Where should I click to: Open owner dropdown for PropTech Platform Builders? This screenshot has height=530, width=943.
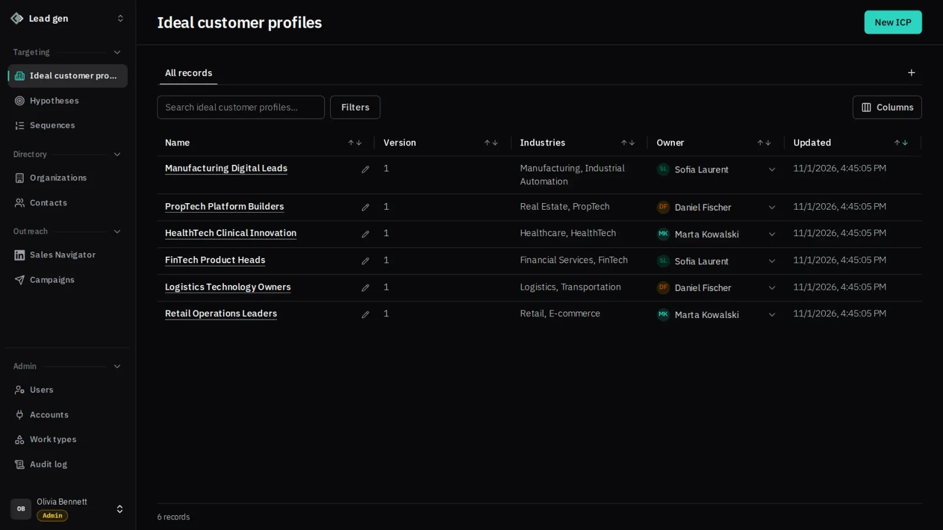coord(771,207)
